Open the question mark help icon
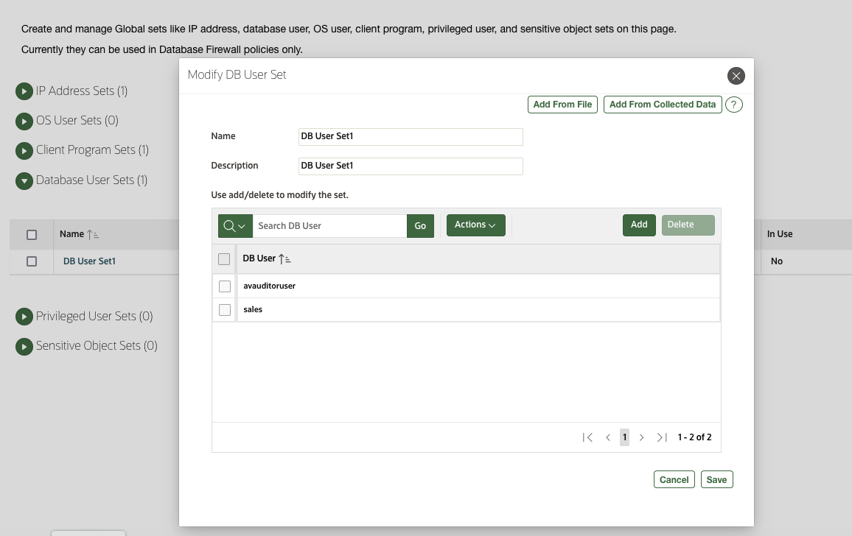The width and height of the screenshot is (852, 536). (733, 105)
